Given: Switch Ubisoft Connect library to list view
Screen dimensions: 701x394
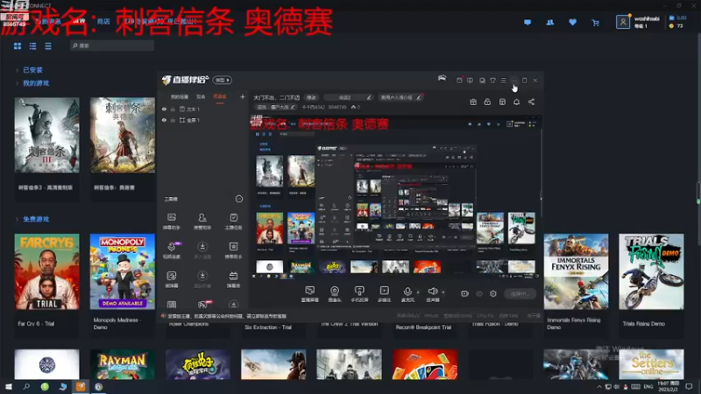Looking at the screenshot, I should [32, 46].
